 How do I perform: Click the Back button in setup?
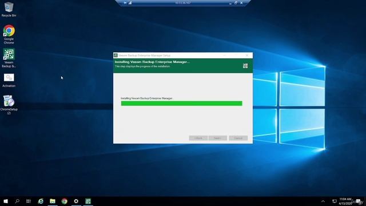point(198,138)
